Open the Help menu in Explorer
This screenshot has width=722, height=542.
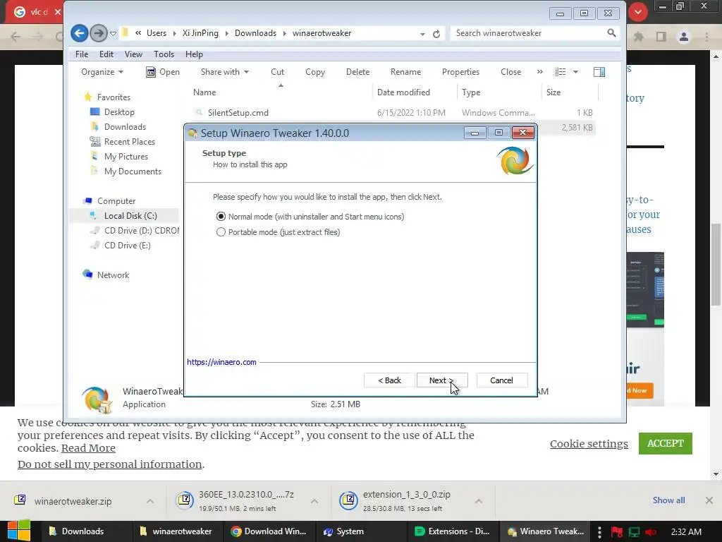(x=194, y=54)
